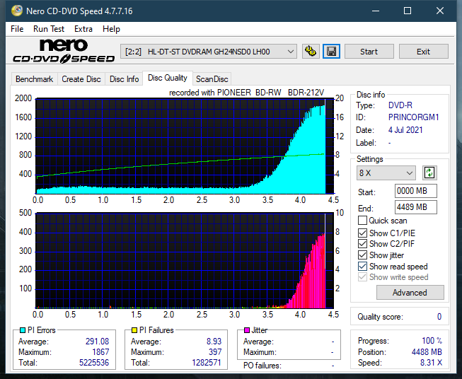The image size is (462, 379).
Task: Click the Progress value 100 %
Action: click(432, 341)
